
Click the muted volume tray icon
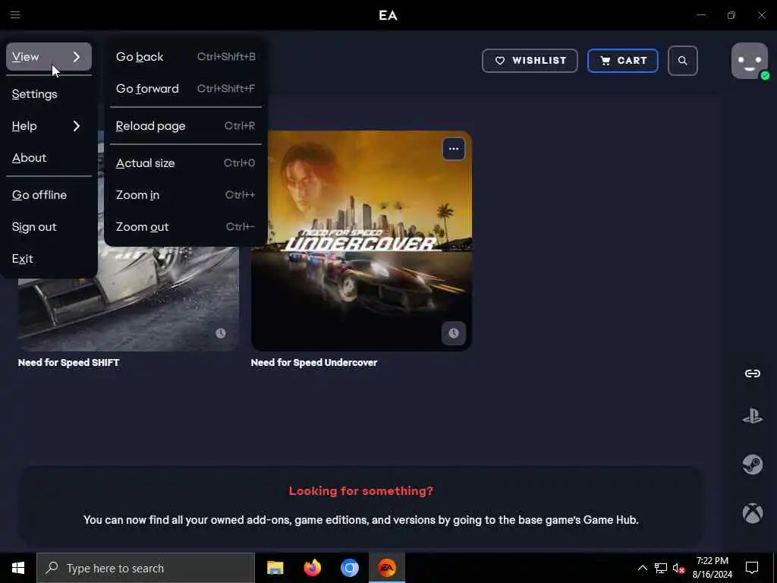pyautogui.click(x=678, y=568)
